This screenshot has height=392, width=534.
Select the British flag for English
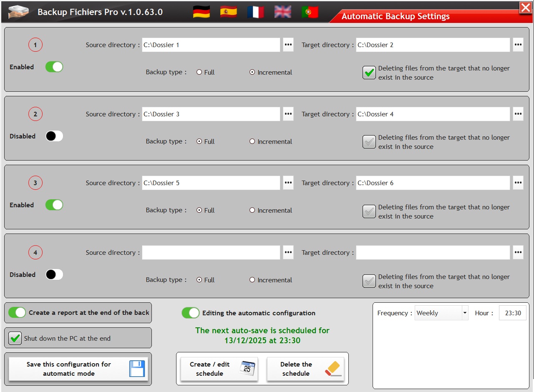(x=282, y=12)
